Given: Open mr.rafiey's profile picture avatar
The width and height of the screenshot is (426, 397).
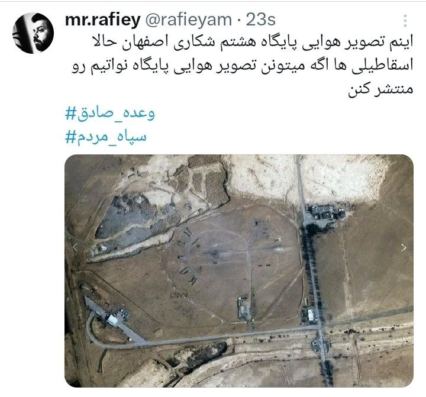Looking at the screenshot, I should point(33,33).
